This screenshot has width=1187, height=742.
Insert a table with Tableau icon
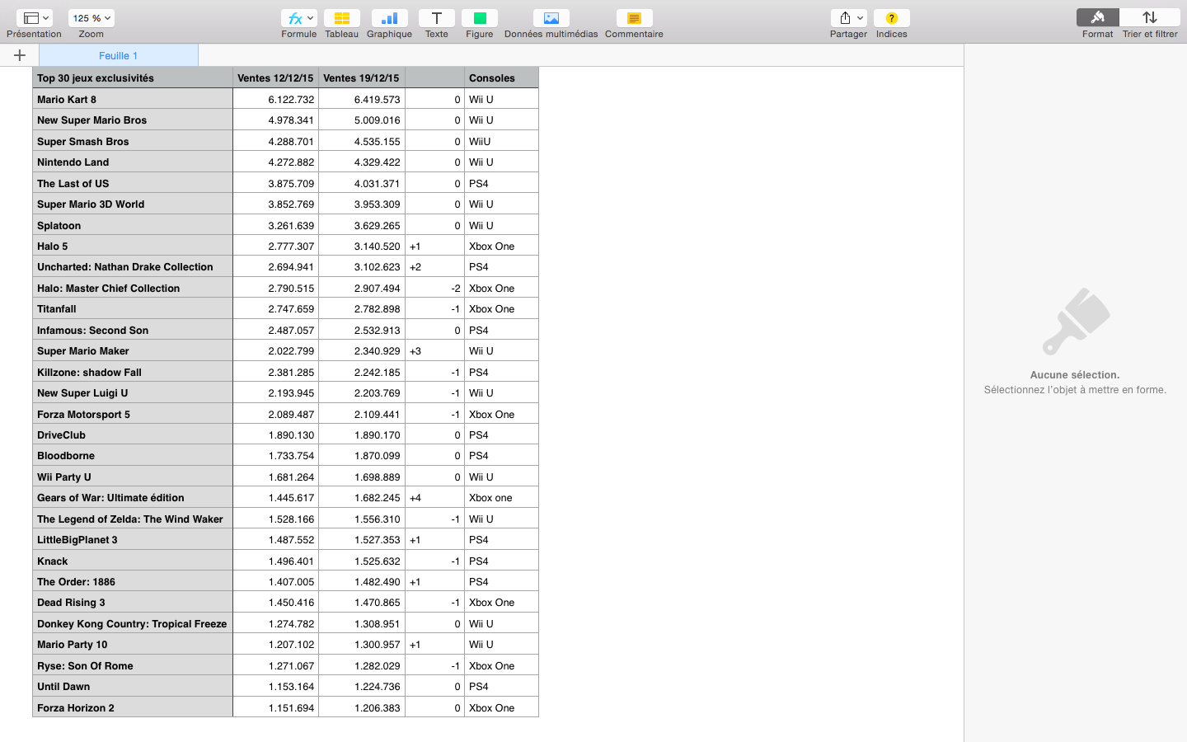click(x=341, y=18)
